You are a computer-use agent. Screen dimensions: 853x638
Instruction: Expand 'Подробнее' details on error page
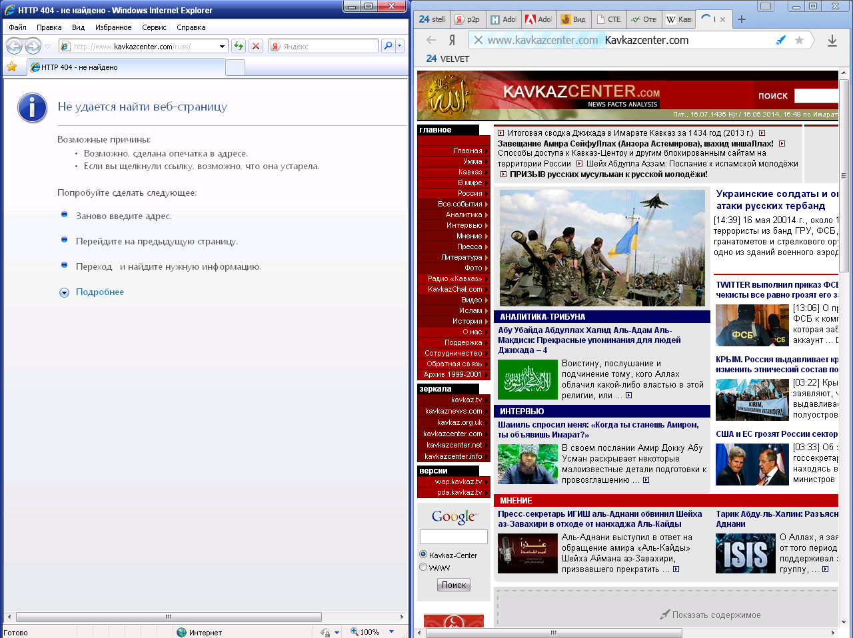100,292
